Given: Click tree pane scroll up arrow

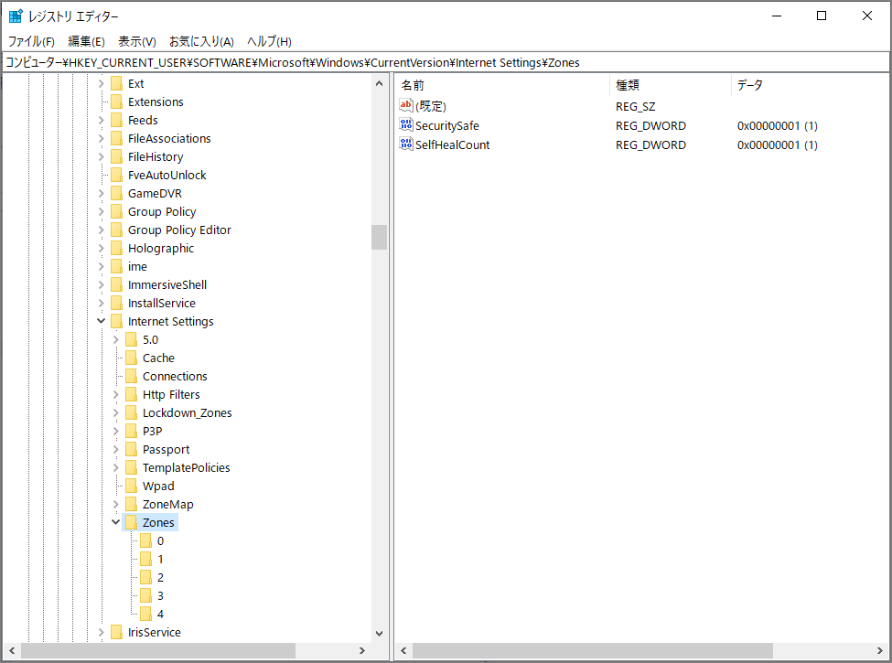Looking at the screenshot, I should tap(380, 83).
